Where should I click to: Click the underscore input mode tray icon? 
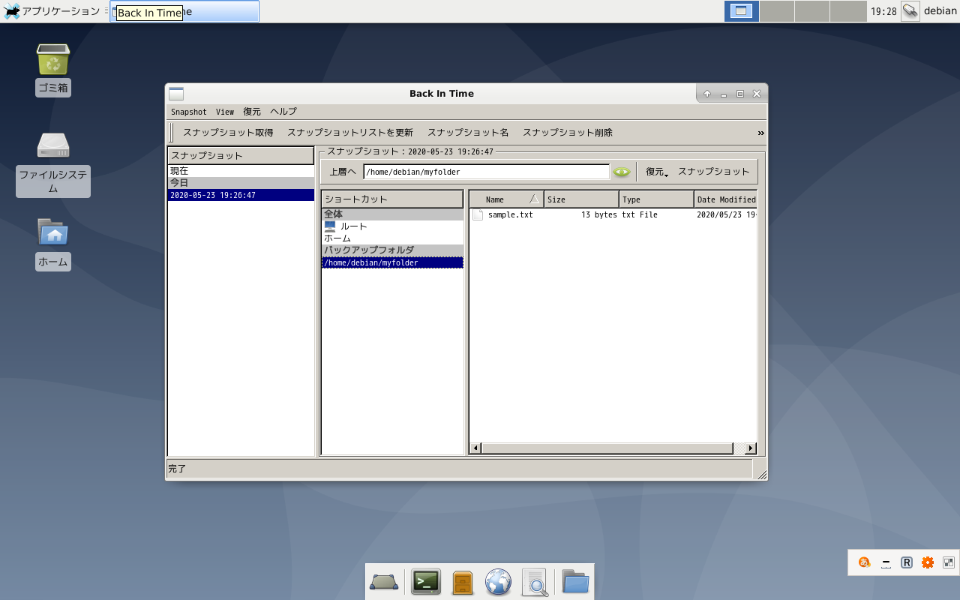886,562
